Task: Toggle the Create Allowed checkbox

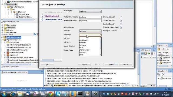Action: [x=121, y=17]
